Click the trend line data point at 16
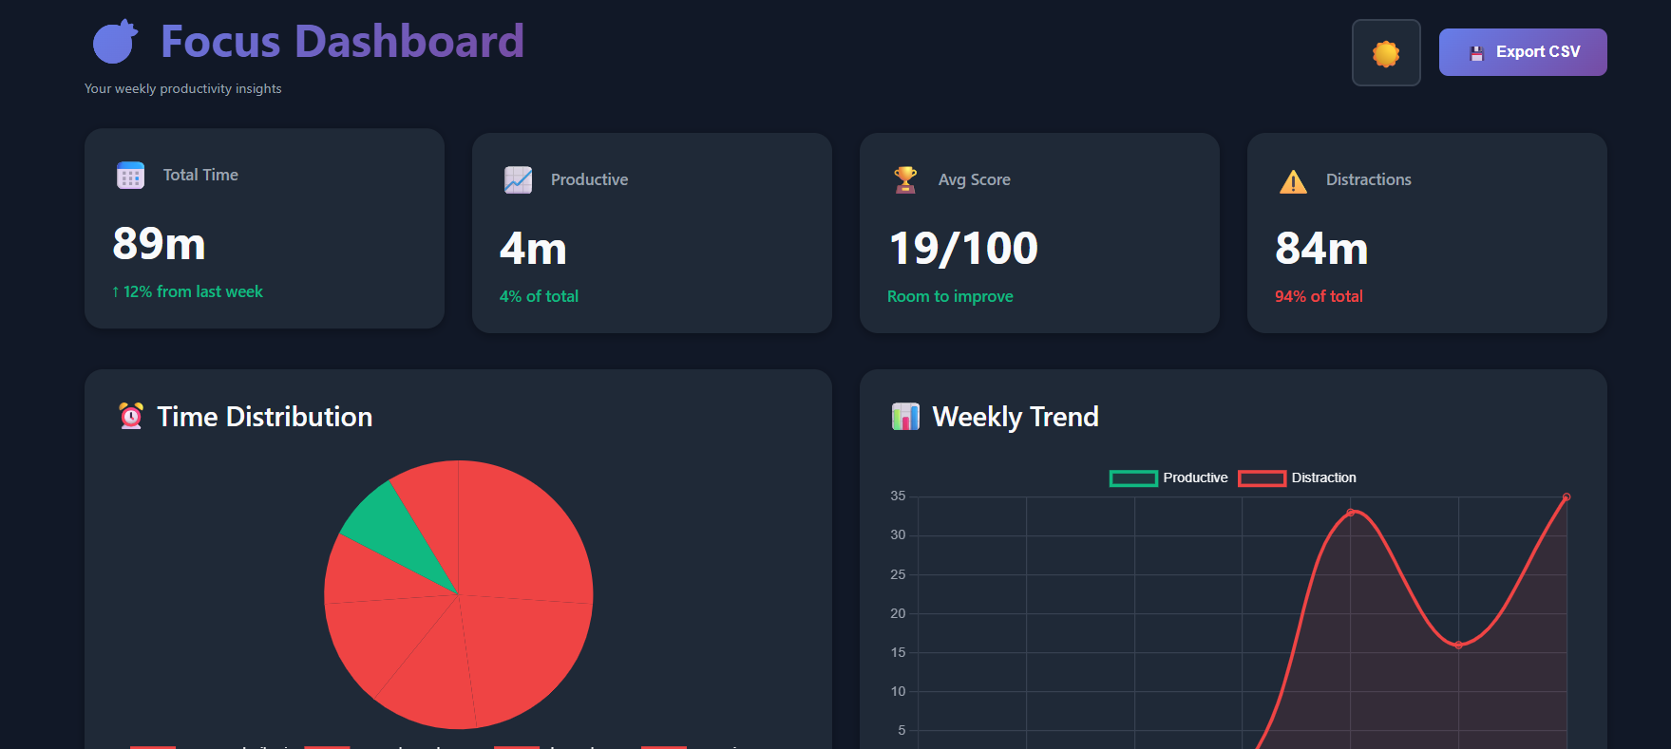1671x749 pixels. coord(1458,646)
